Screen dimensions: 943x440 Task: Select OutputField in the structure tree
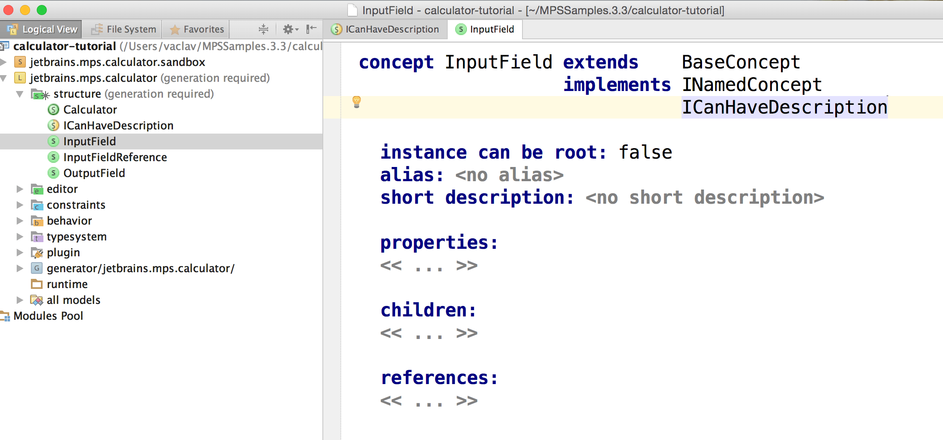point(94,173)
